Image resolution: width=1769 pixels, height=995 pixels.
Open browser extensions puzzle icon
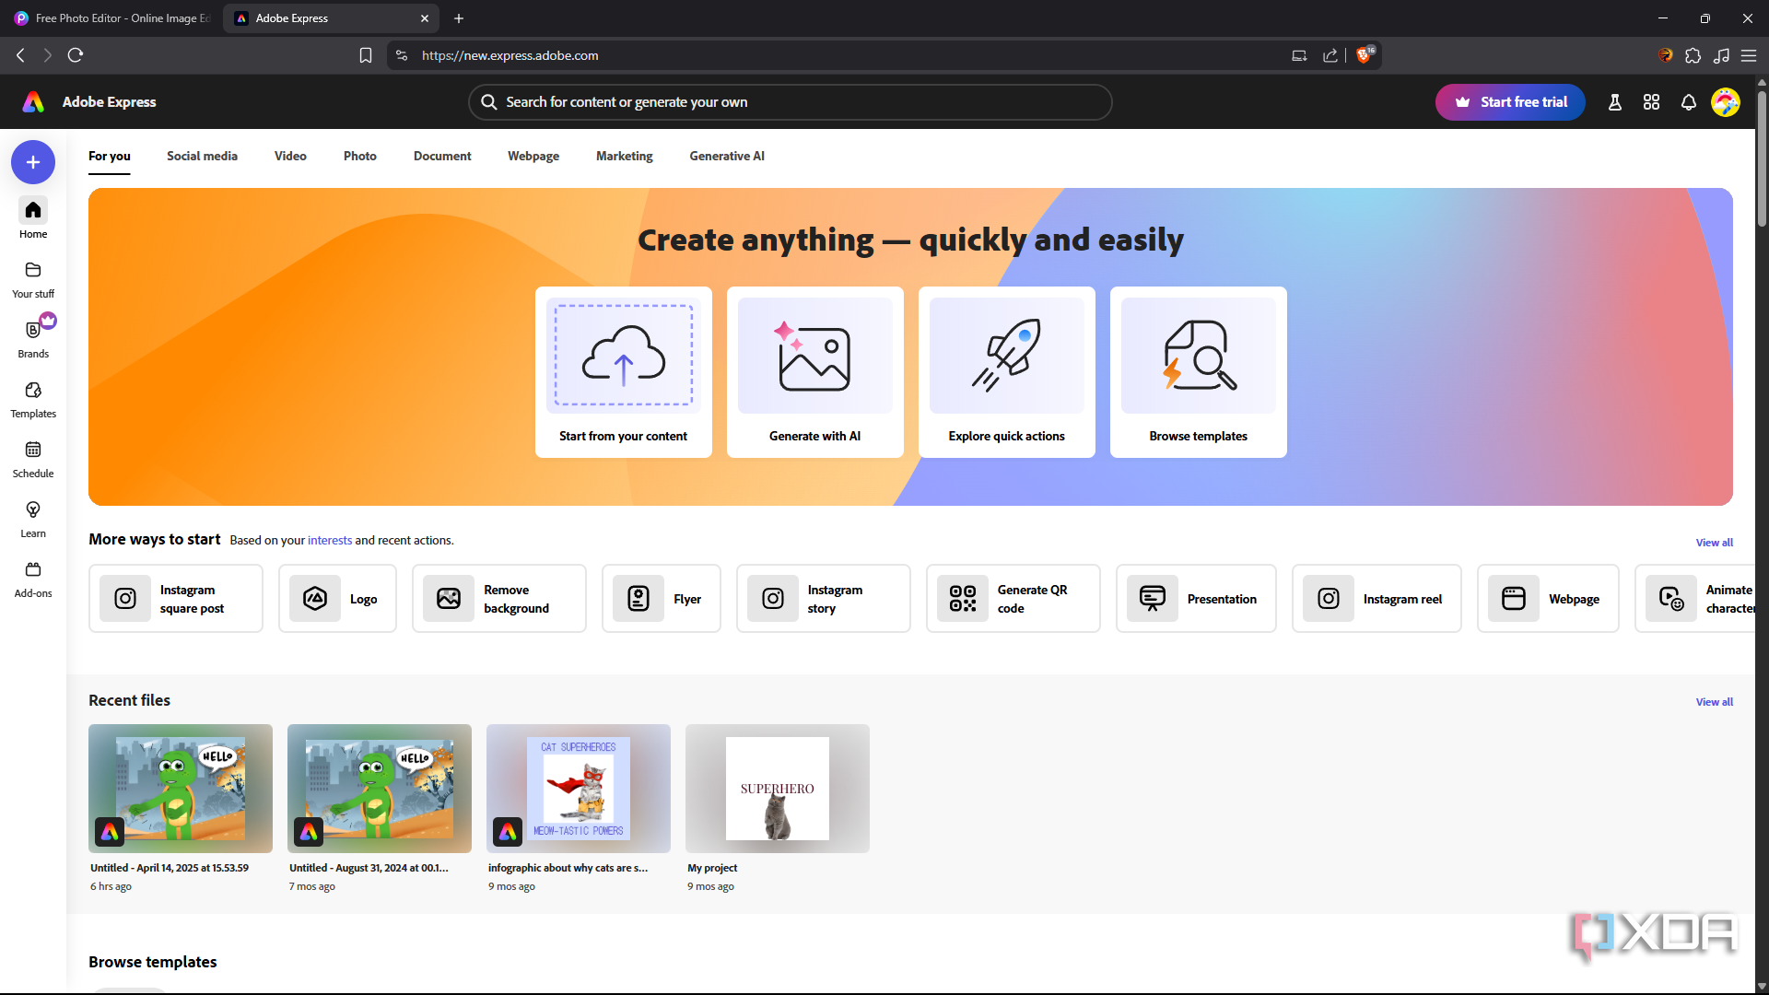coord(1693,55)
